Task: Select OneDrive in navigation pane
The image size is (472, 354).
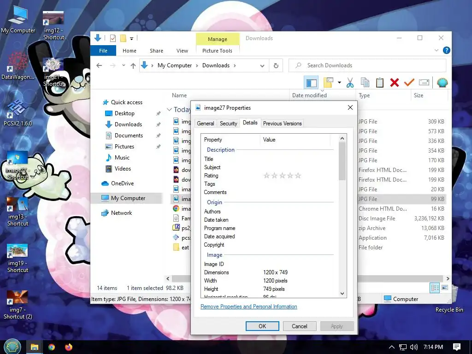Action: (x=122, y=183)
